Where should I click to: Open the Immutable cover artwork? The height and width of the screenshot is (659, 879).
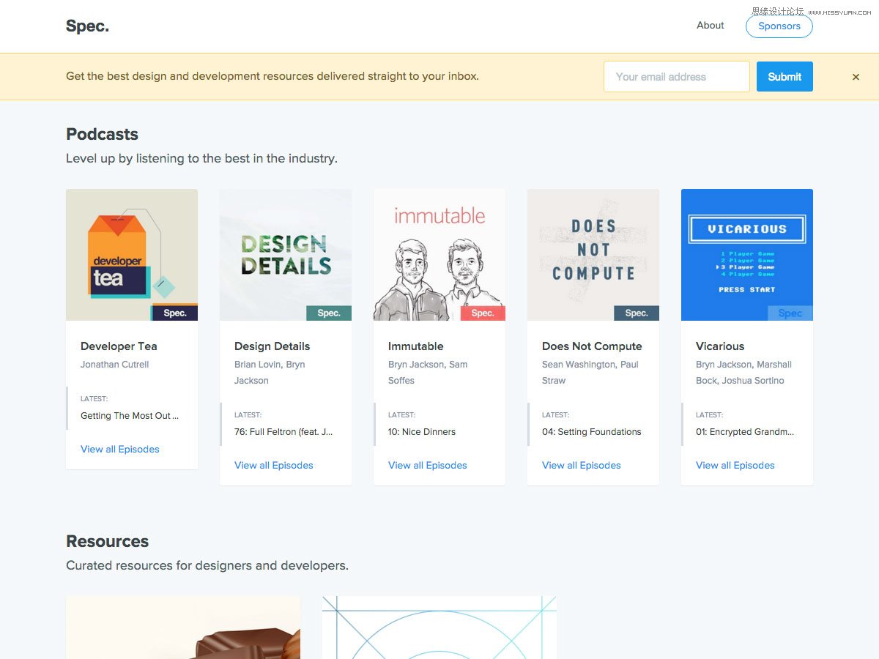(439, 255)
